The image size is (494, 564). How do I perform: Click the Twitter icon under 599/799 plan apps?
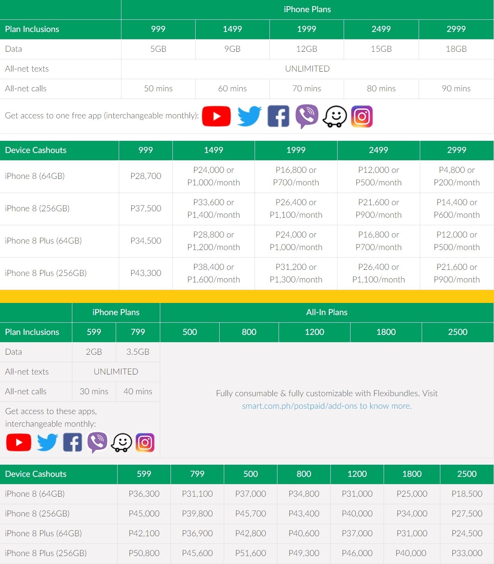coord(47,442)
